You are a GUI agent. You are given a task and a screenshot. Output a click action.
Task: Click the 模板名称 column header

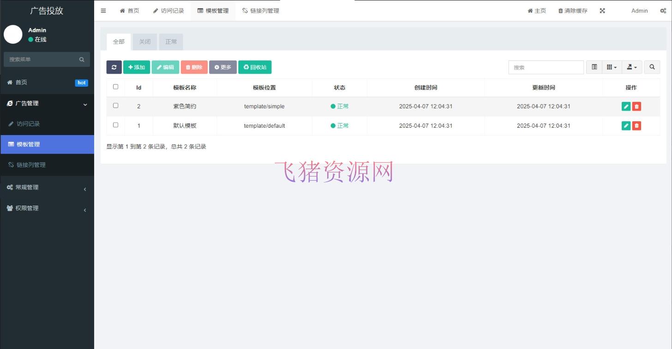tap(185, 88)
